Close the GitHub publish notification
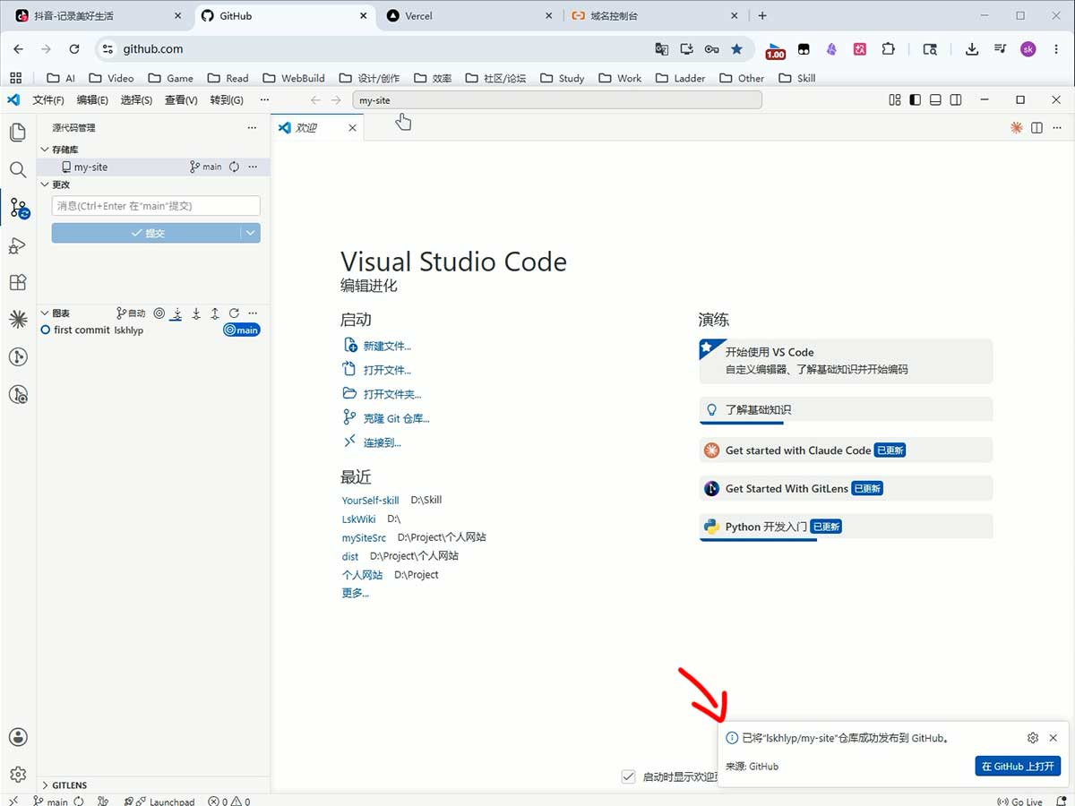This screenshot has width=1075, height=806. [1053, 738]
